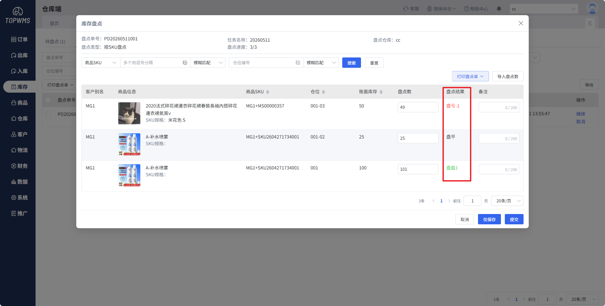This screenshot has width=605, height=306.
Task: Open the cc warehouse selector
Action: (x=544, y=9)
